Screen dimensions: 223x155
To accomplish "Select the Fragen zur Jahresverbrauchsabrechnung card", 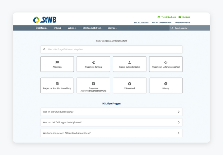I will pyautogui.click(x=93, y=85).
